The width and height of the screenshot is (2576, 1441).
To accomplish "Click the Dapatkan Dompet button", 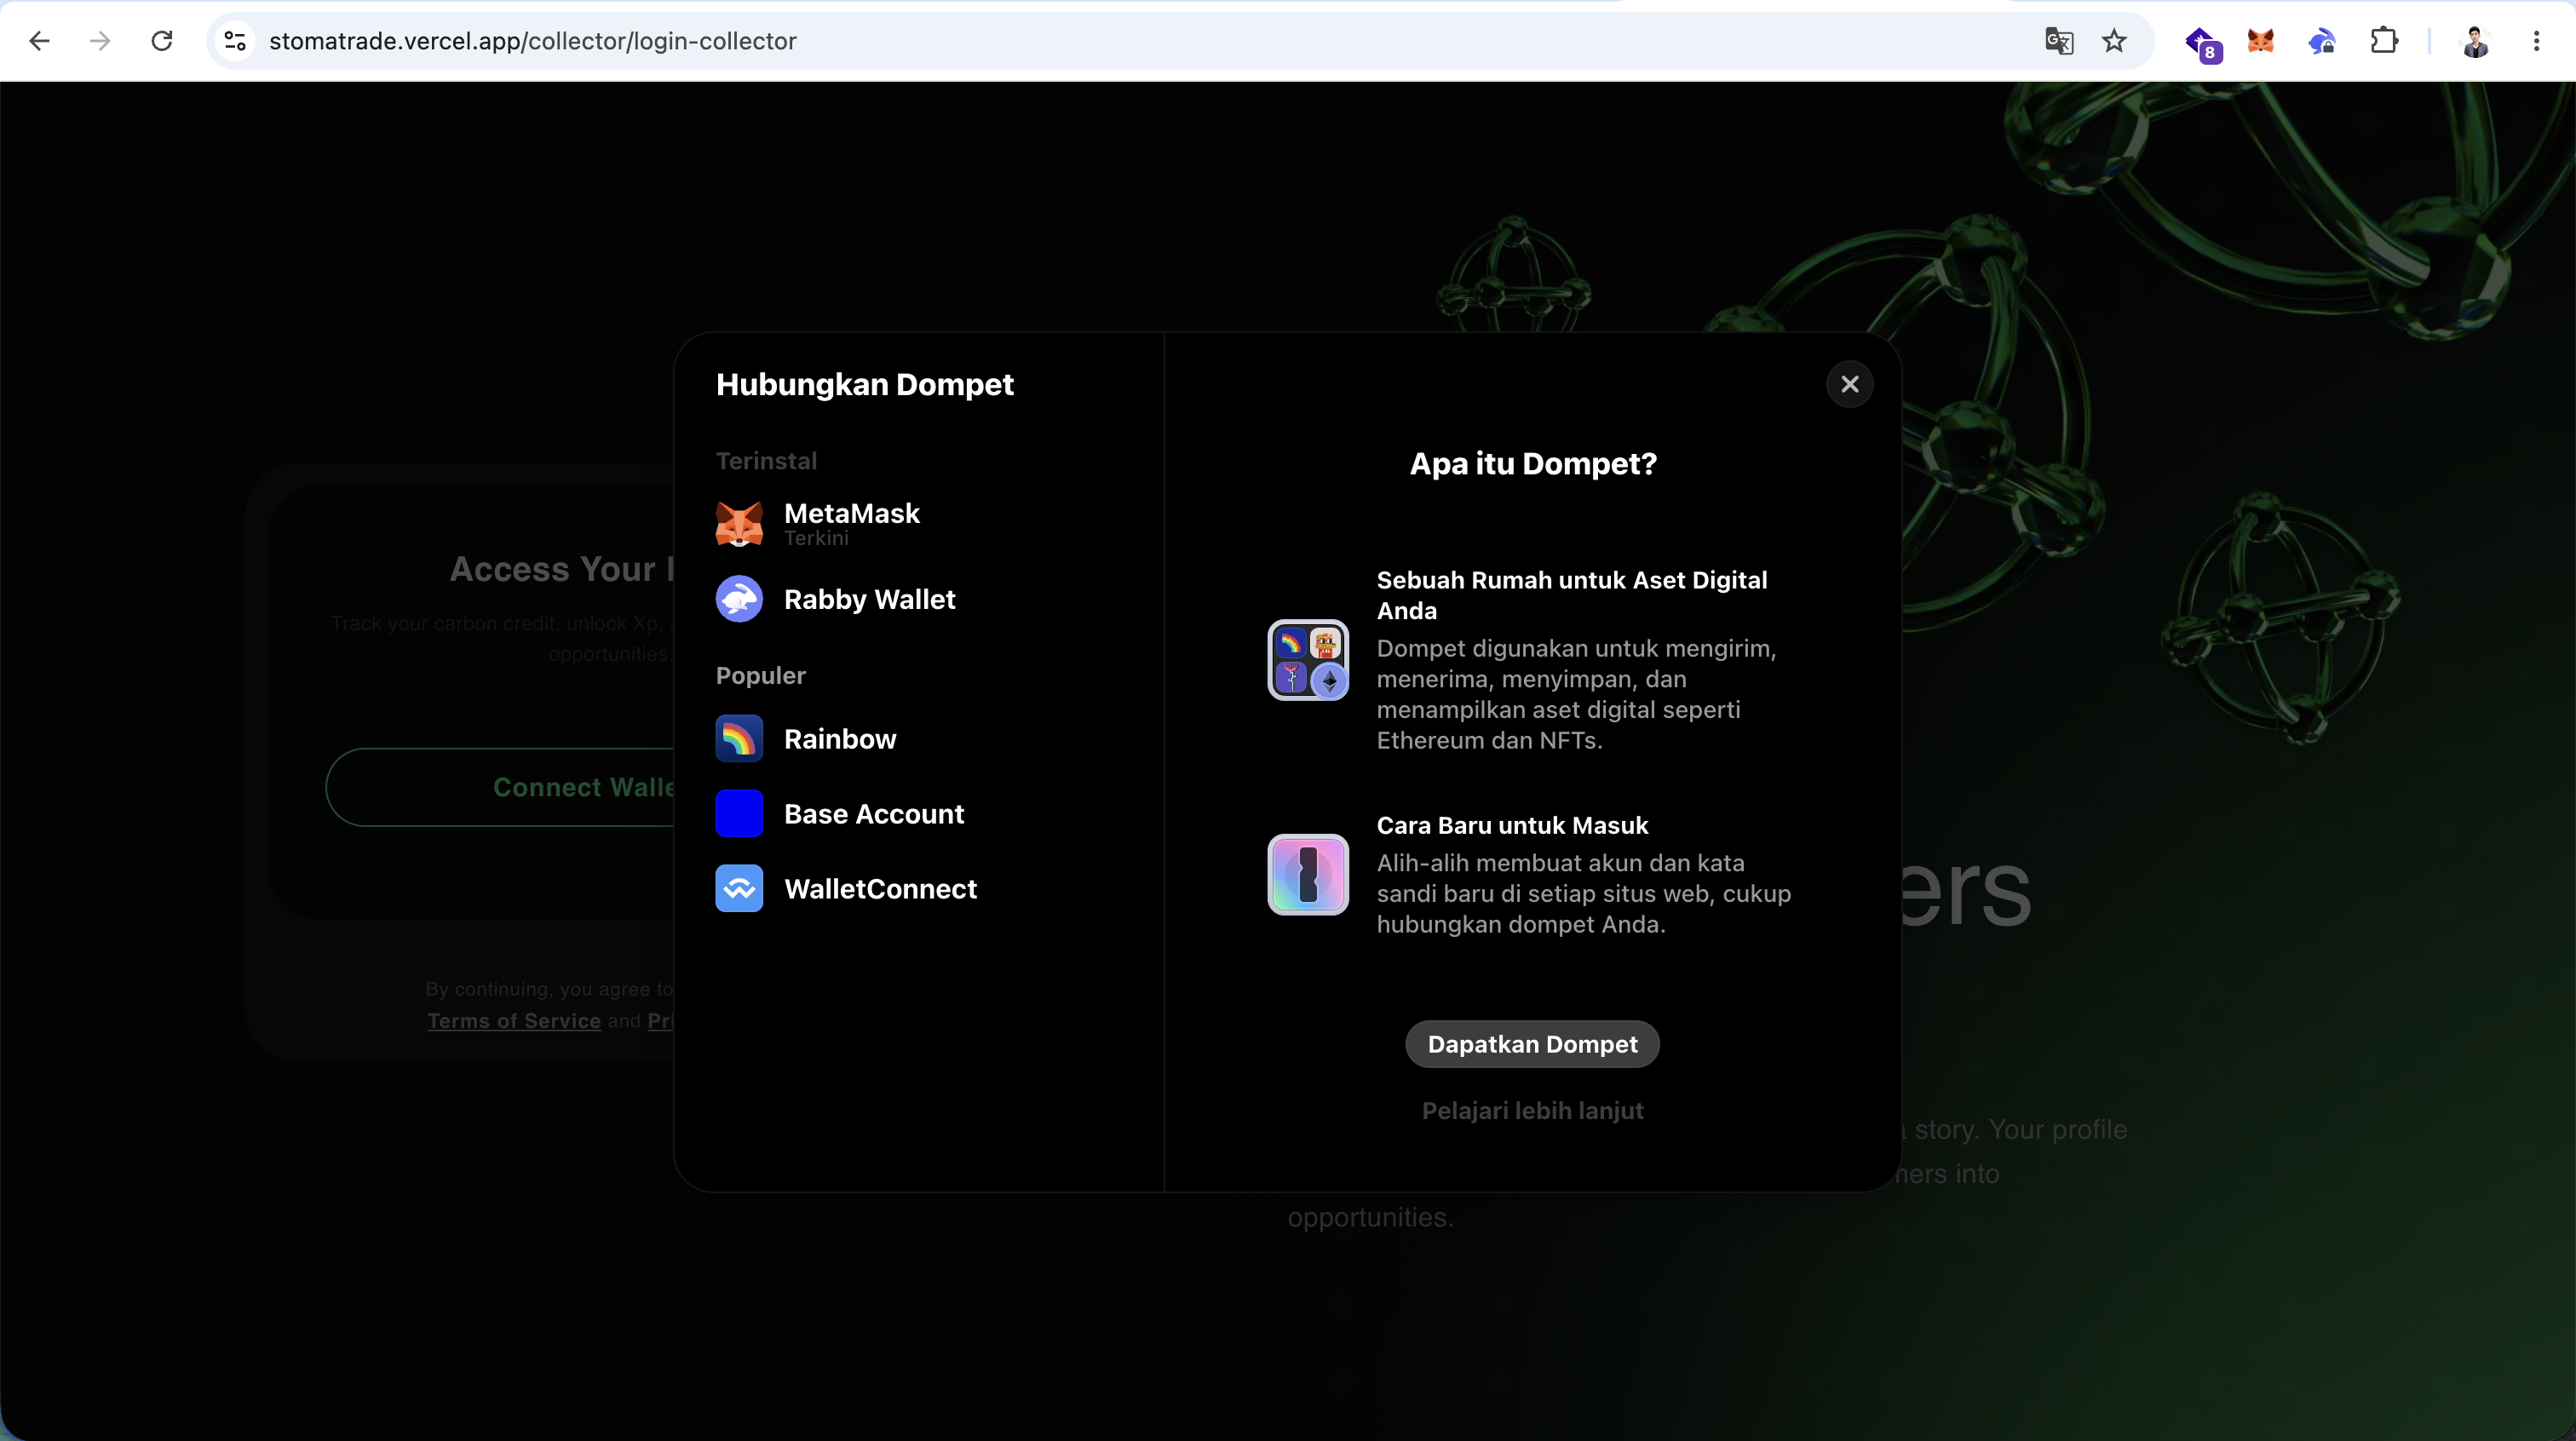I will [1532, 1044].
